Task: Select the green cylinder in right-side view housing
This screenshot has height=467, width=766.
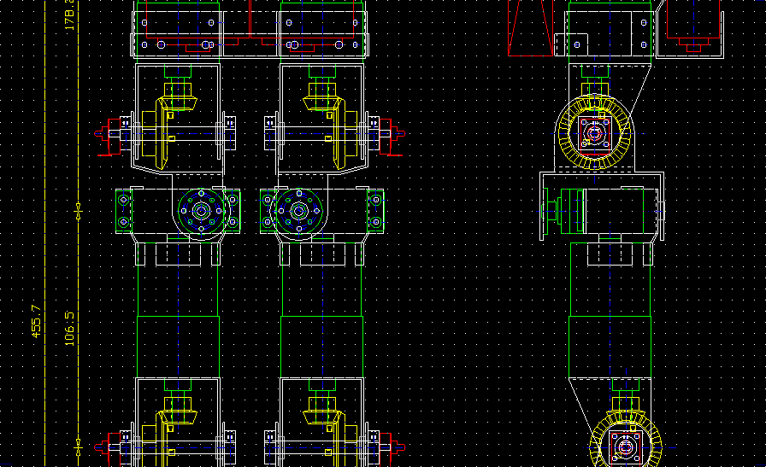Action: 569,210
